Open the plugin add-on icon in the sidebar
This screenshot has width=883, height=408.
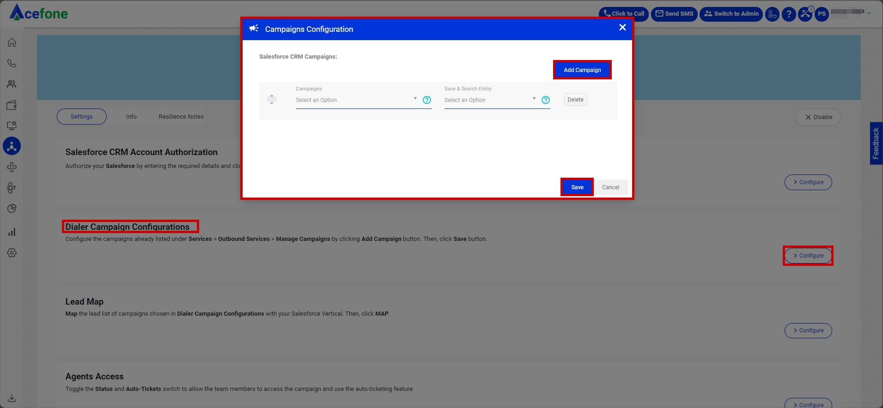pyautogui.click(x=12, y=167)
